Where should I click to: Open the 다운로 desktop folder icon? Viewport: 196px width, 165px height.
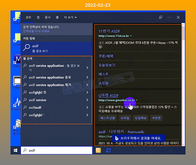pyautogui.click(x=17, y=16)
